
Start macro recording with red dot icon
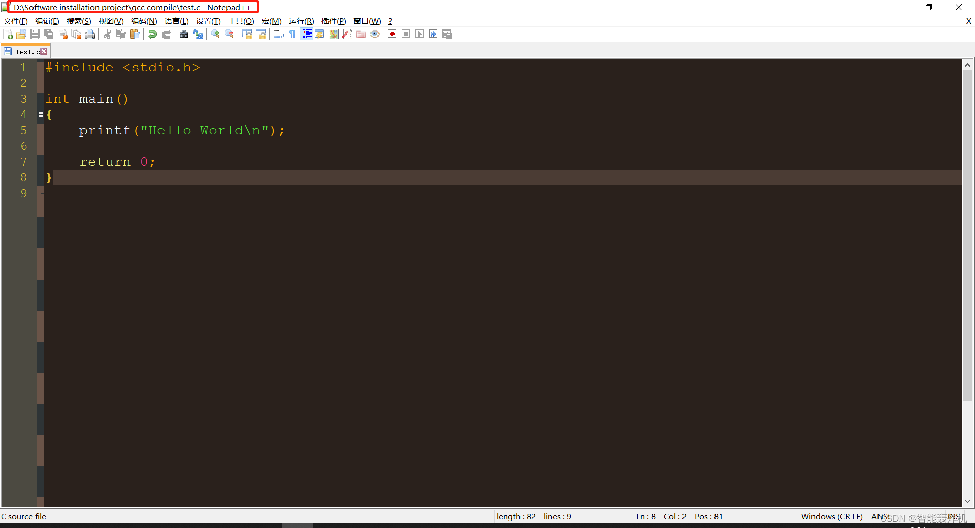pyautogui.click(x=392, y=34)
